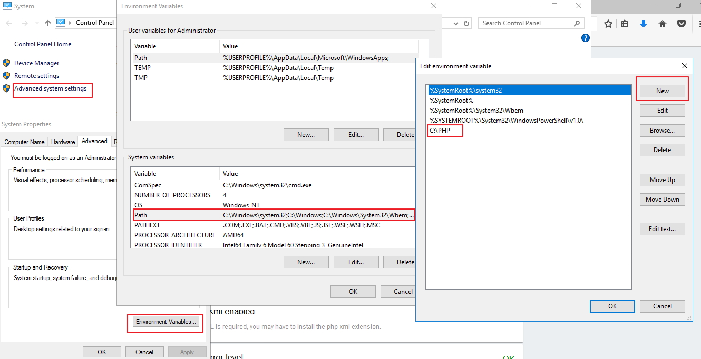Select the WindowsPowerShell\v1.0\ path entry

(x=529, y=121)
